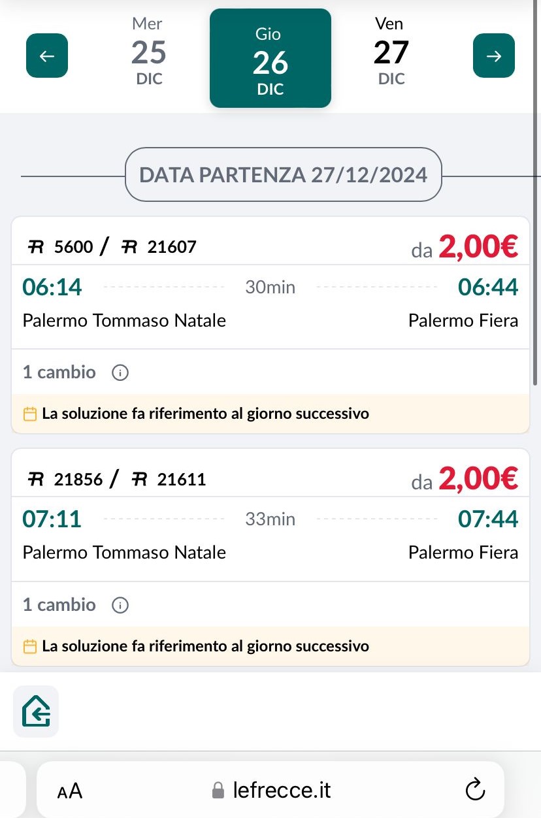Expand "1 cambio" details for 06:14 trip
Screen dimensions: 541x818
59,372
